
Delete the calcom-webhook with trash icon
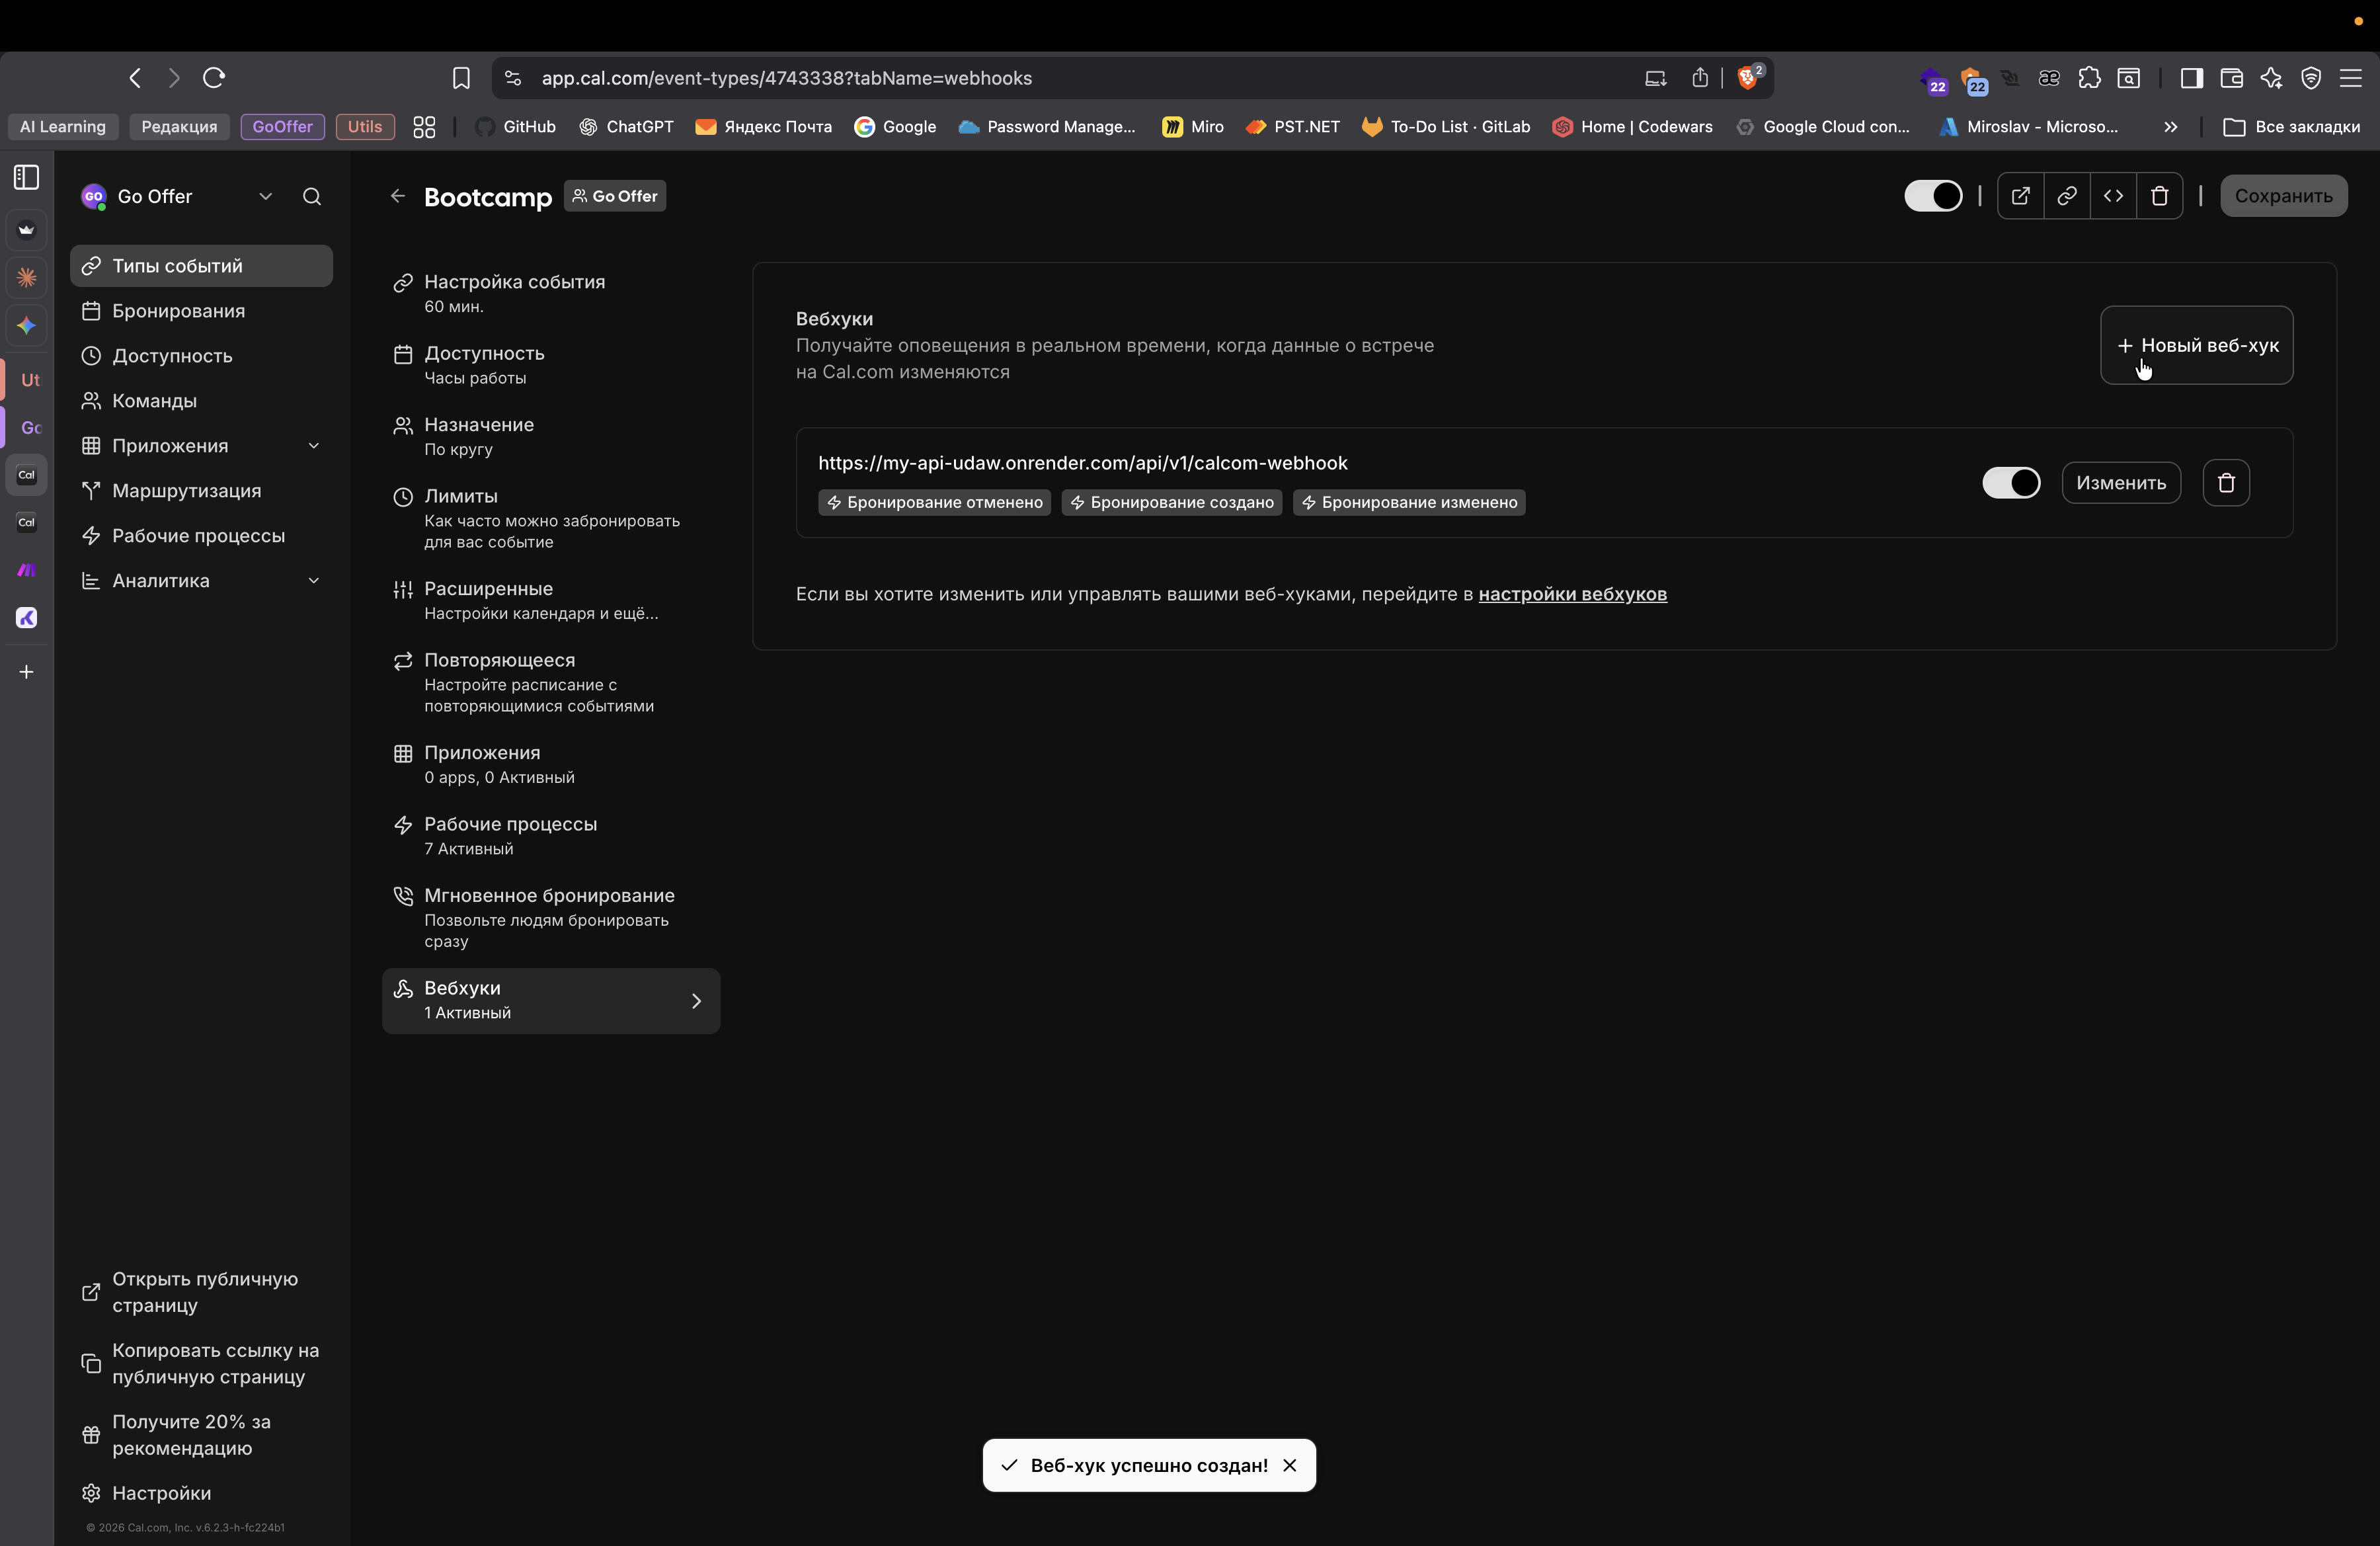tap(2226, 483)
